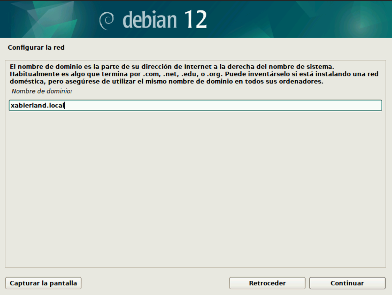Click the Continuar button
Image resolution: width=392 pixels, height=295 pixels.
tap(347, 283)
